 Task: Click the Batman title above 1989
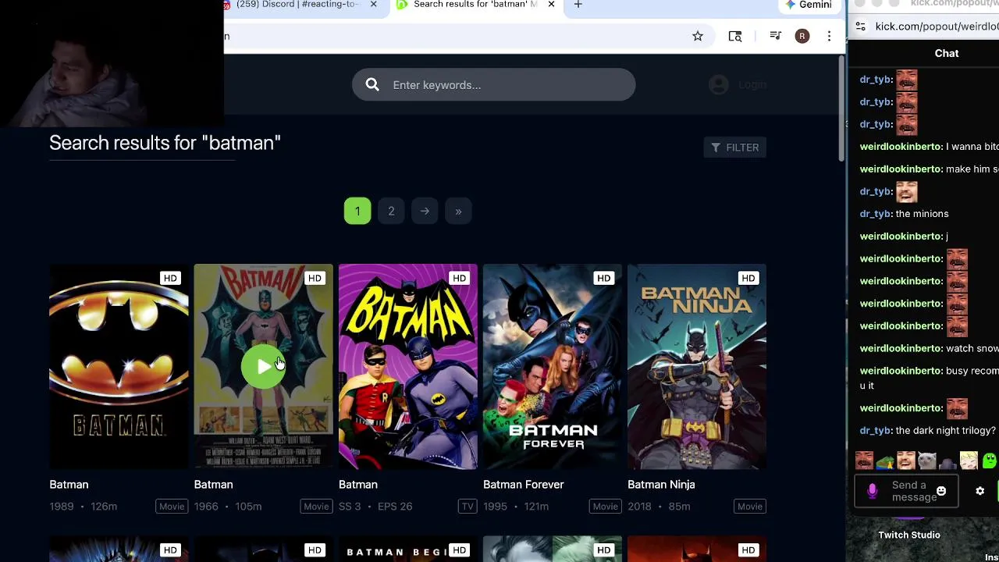pos(69,485)
